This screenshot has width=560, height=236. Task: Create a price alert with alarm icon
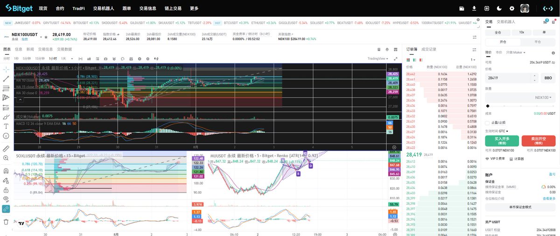pyautogui.click(x=114, y=59)
